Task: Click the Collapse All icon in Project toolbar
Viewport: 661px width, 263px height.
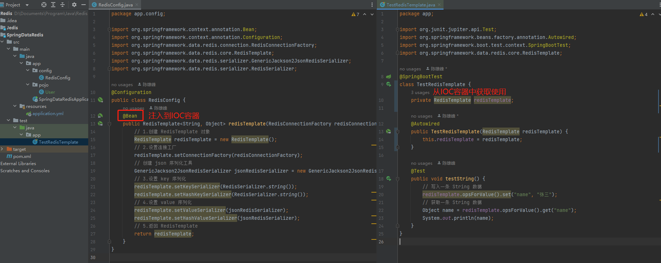Action: (x=62, y=5)
